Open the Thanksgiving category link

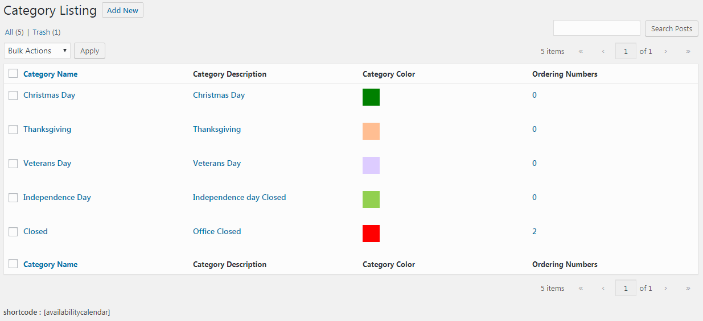pos(47,129)
